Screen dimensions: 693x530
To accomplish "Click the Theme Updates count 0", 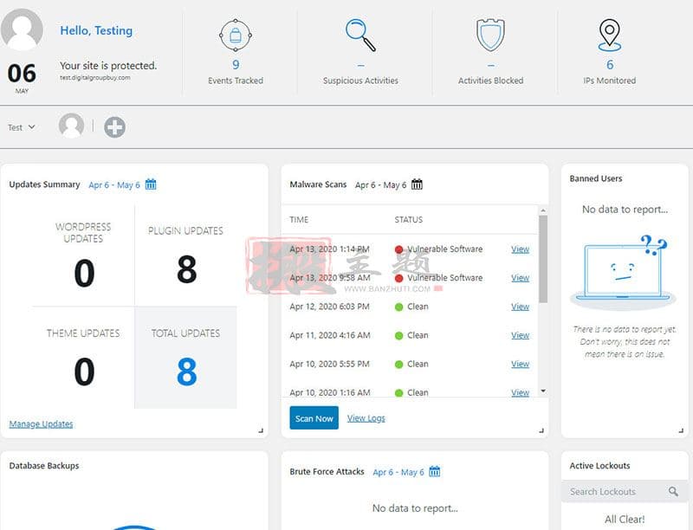I will (x=84, y=372).
